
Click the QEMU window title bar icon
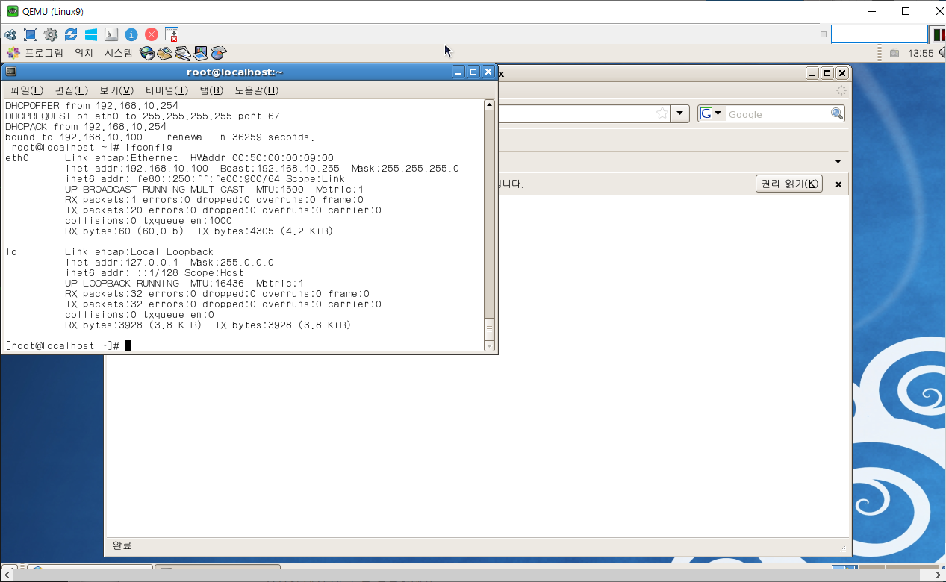click(x=12, y=11)
